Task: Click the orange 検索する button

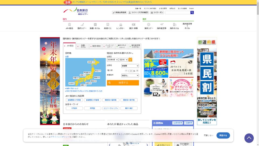Action: tap(123, 83)
